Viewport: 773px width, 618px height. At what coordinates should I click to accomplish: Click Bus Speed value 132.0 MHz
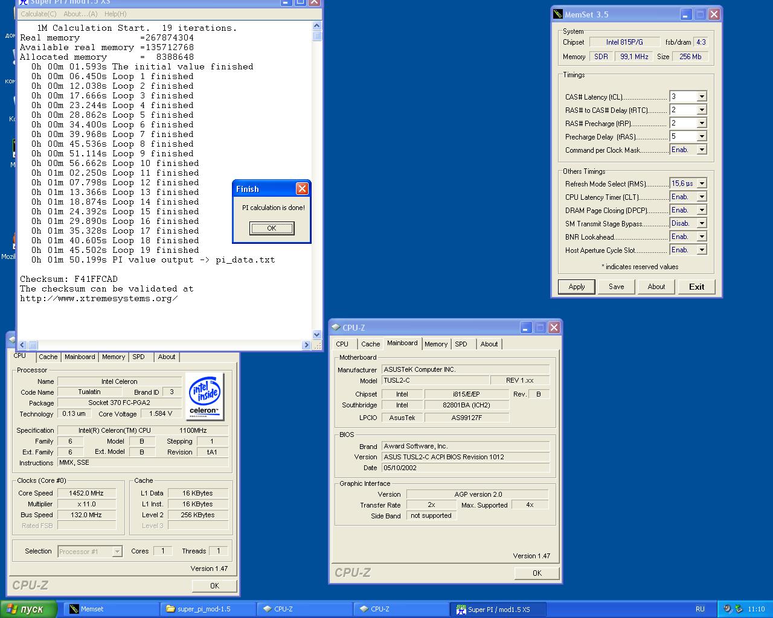86,515
